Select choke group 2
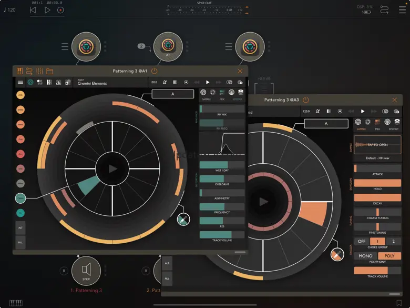Viewport: 410px width, 308px height. (393, 241)
